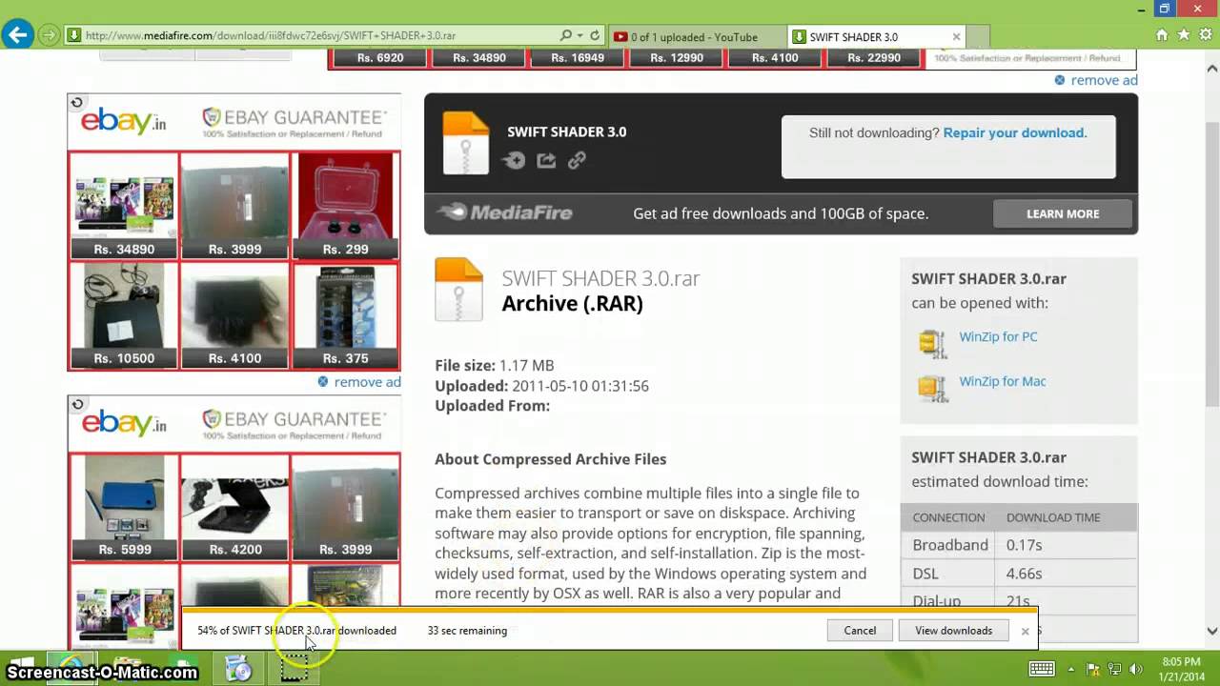1220x686 pixels.
Task: Go back with the browser back arrow
Action: (x=18, y=35)
